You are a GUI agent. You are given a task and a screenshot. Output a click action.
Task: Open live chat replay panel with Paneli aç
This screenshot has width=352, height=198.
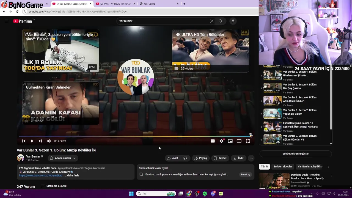point(246,174)
